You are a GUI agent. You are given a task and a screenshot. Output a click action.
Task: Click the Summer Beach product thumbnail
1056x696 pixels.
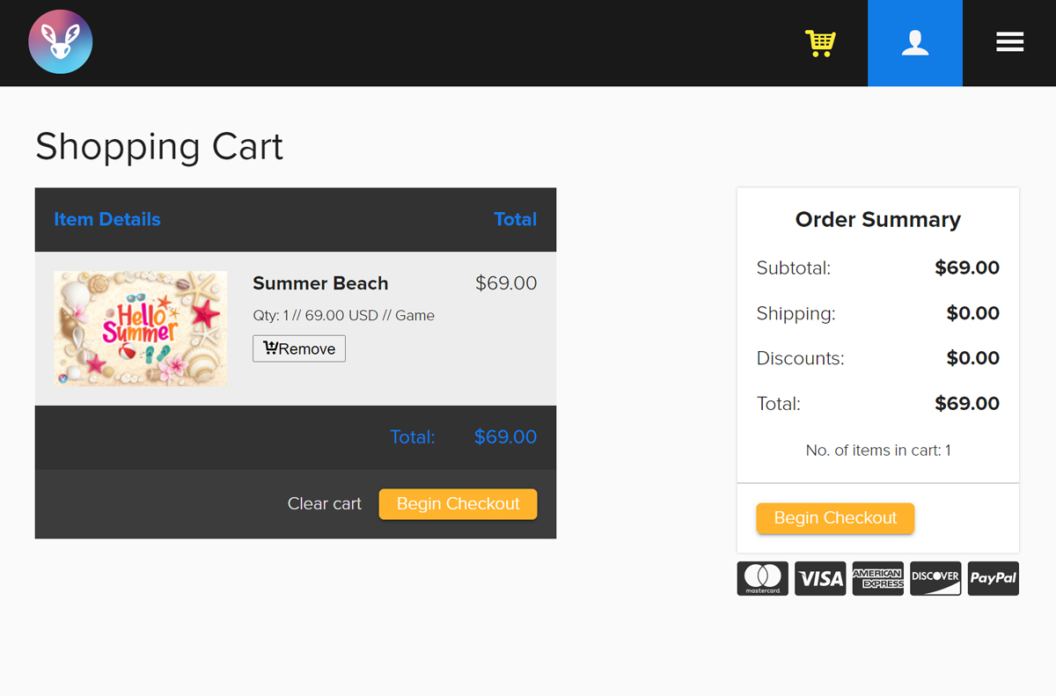(141, 328)
